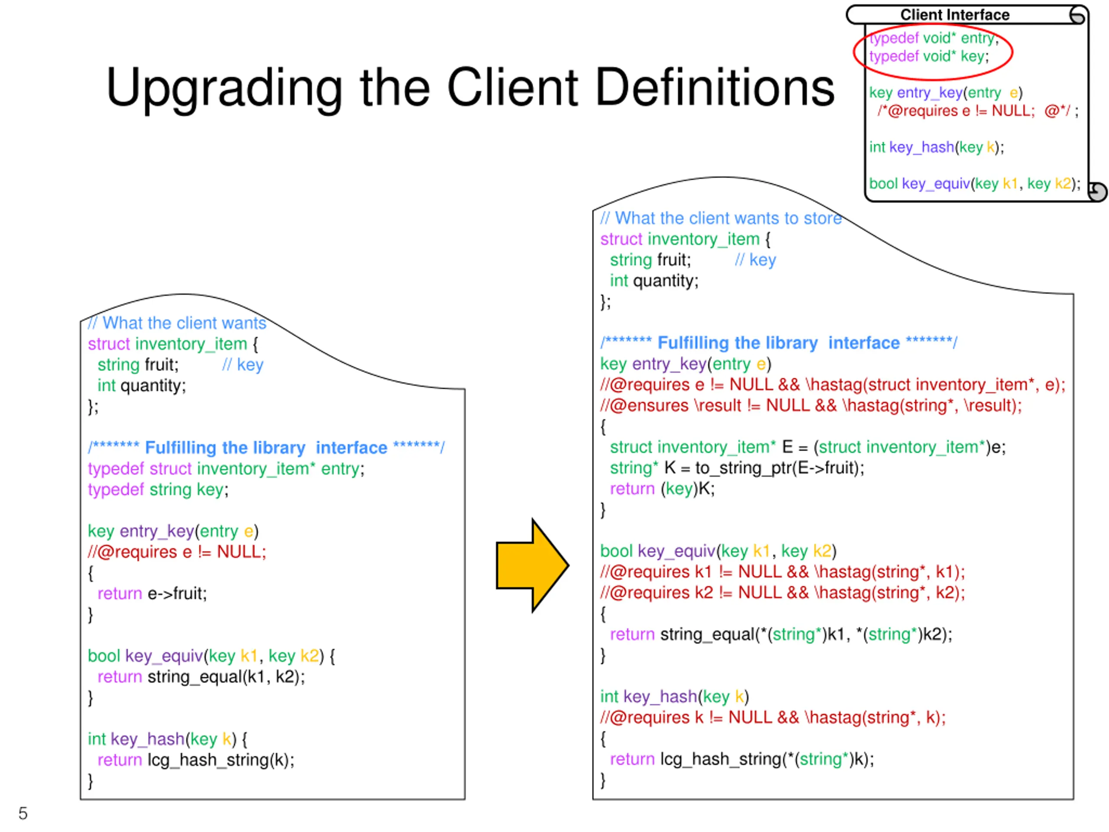Click "bool key_equiv(key k1, key k2)" in right panel
The height and width of the screenshot is (832, 1109).
click(718, 551)
